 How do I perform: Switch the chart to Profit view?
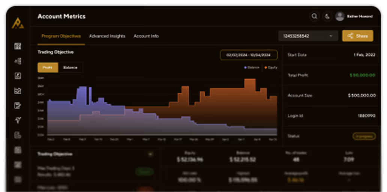pyautogui.click(x=48, y=67)
